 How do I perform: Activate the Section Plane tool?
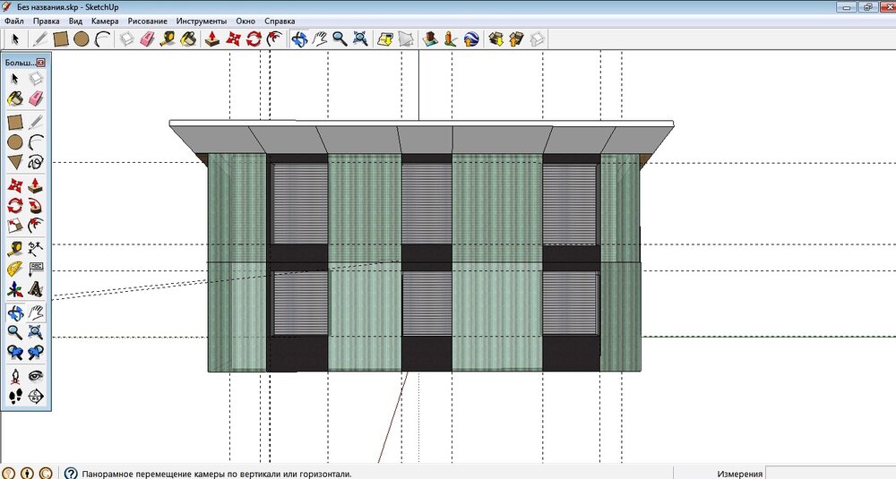tap(36, 396)
